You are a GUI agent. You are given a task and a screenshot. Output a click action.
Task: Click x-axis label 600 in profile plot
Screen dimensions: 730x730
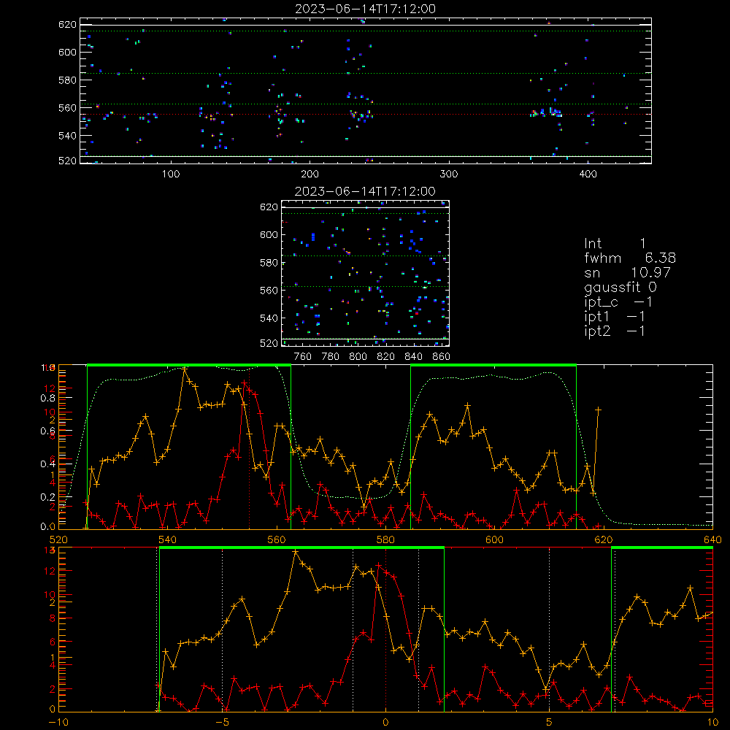(x=494, y=539)
